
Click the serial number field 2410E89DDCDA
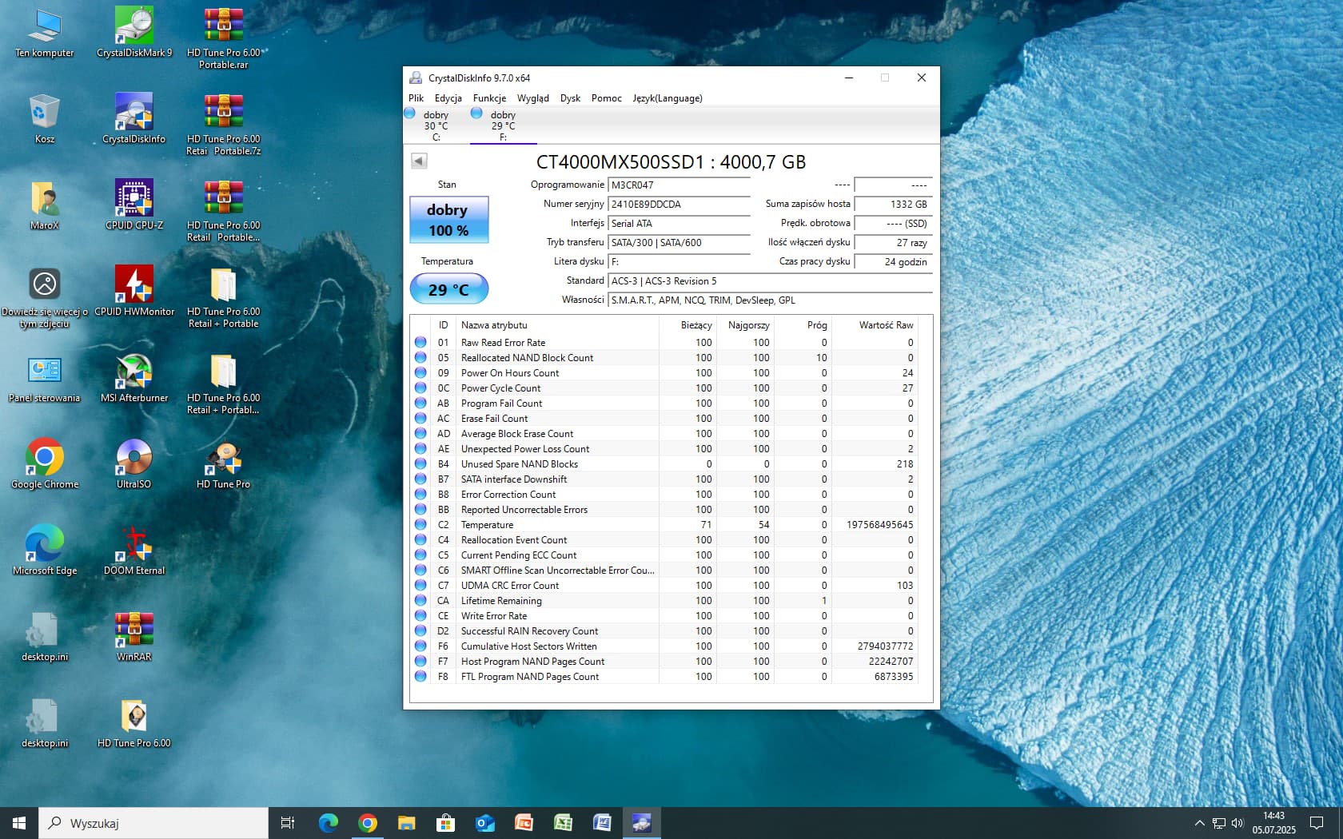coord(679,205)
